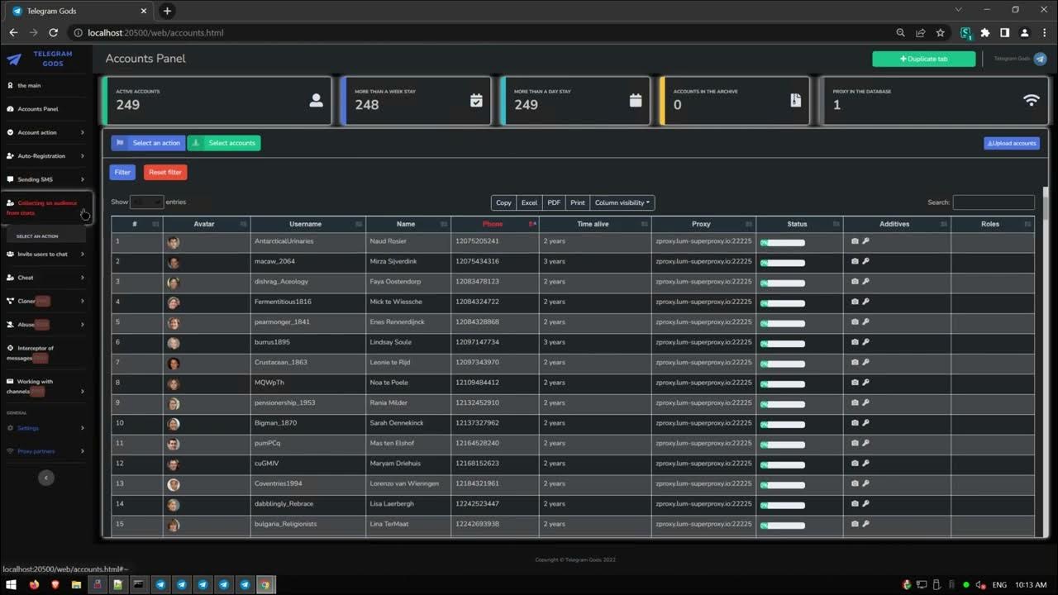The width and height of the screenshot is (1058, 595).
Task: Expand the Cheat submenu
Action: [45, 278]
